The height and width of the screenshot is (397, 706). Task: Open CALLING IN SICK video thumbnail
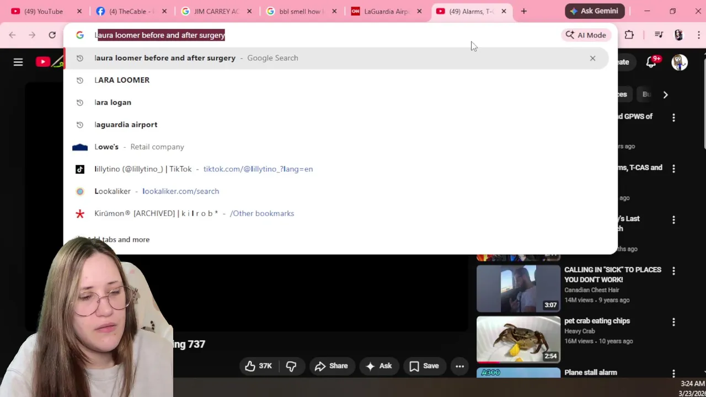[x=518, y=289]
